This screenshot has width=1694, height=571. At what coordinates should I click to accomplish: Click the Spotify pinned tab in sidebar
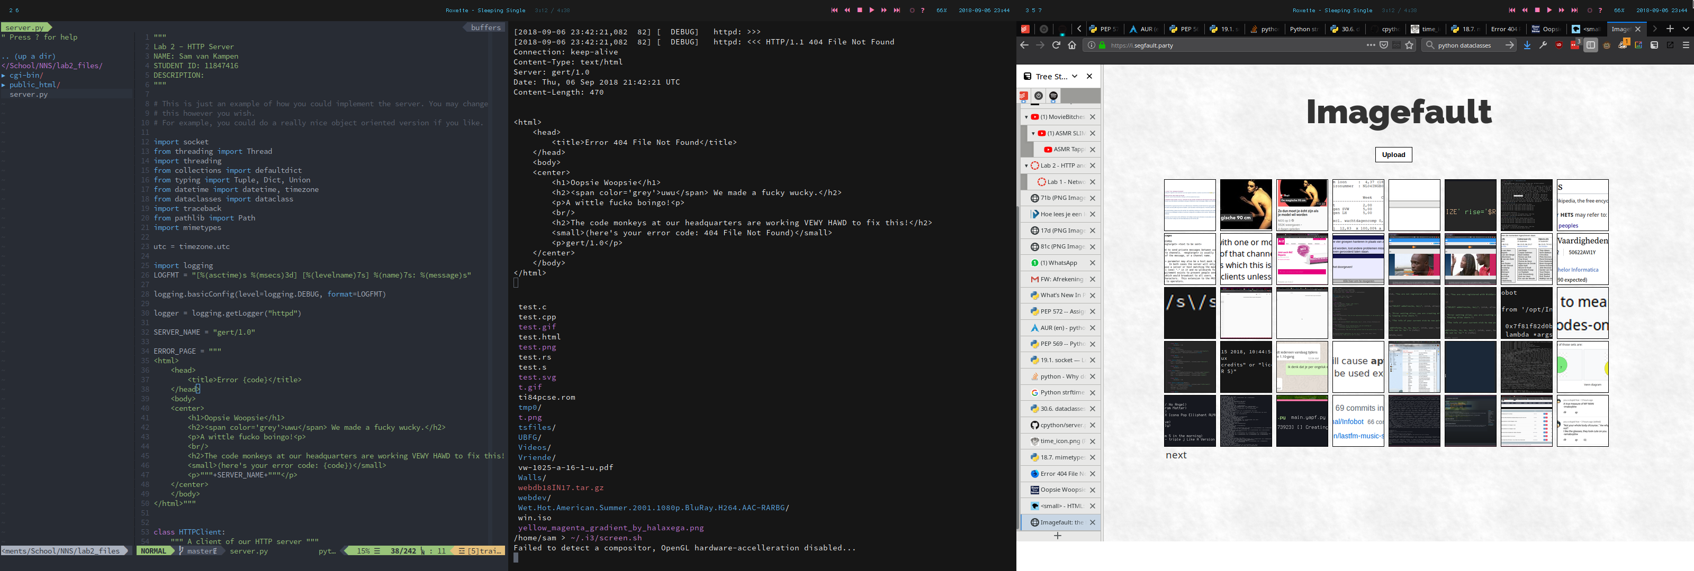coord(1053,96)
